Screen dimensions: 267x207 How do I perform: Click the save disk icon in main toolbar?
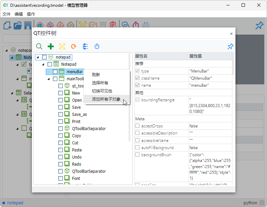[28, 25]
